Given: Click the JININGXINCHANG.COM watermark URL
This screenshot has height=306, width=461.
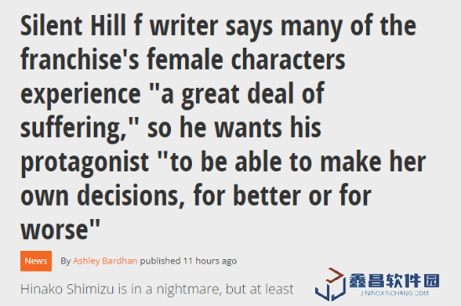Looking at the screenshot, I should (x=394, y=293).
